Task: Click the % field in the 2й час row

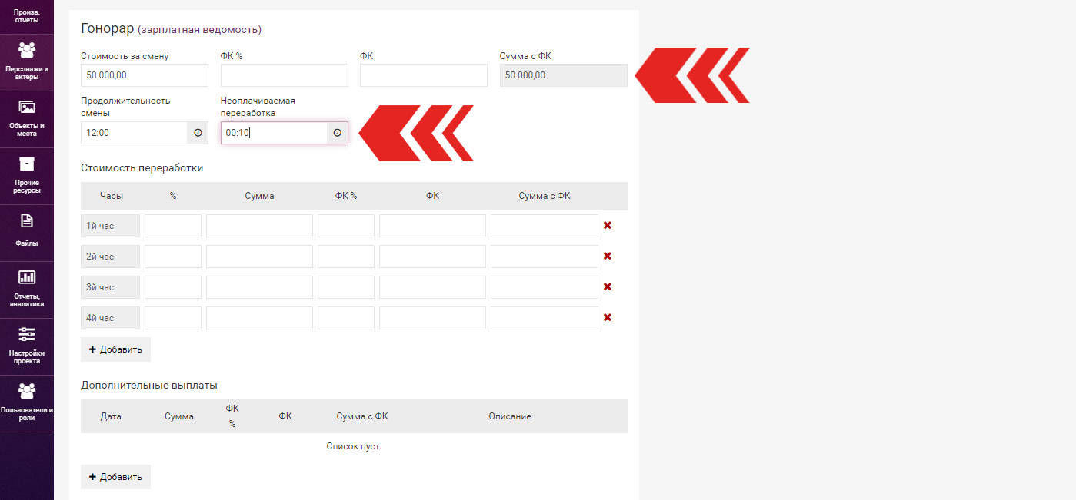Action: pos(173,257)
